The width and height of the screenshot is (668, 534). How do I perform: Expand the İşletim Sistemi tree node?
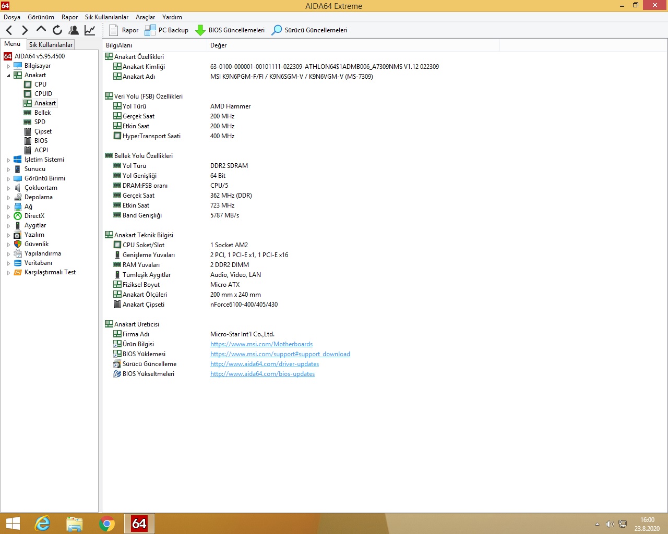pos(8,160)
